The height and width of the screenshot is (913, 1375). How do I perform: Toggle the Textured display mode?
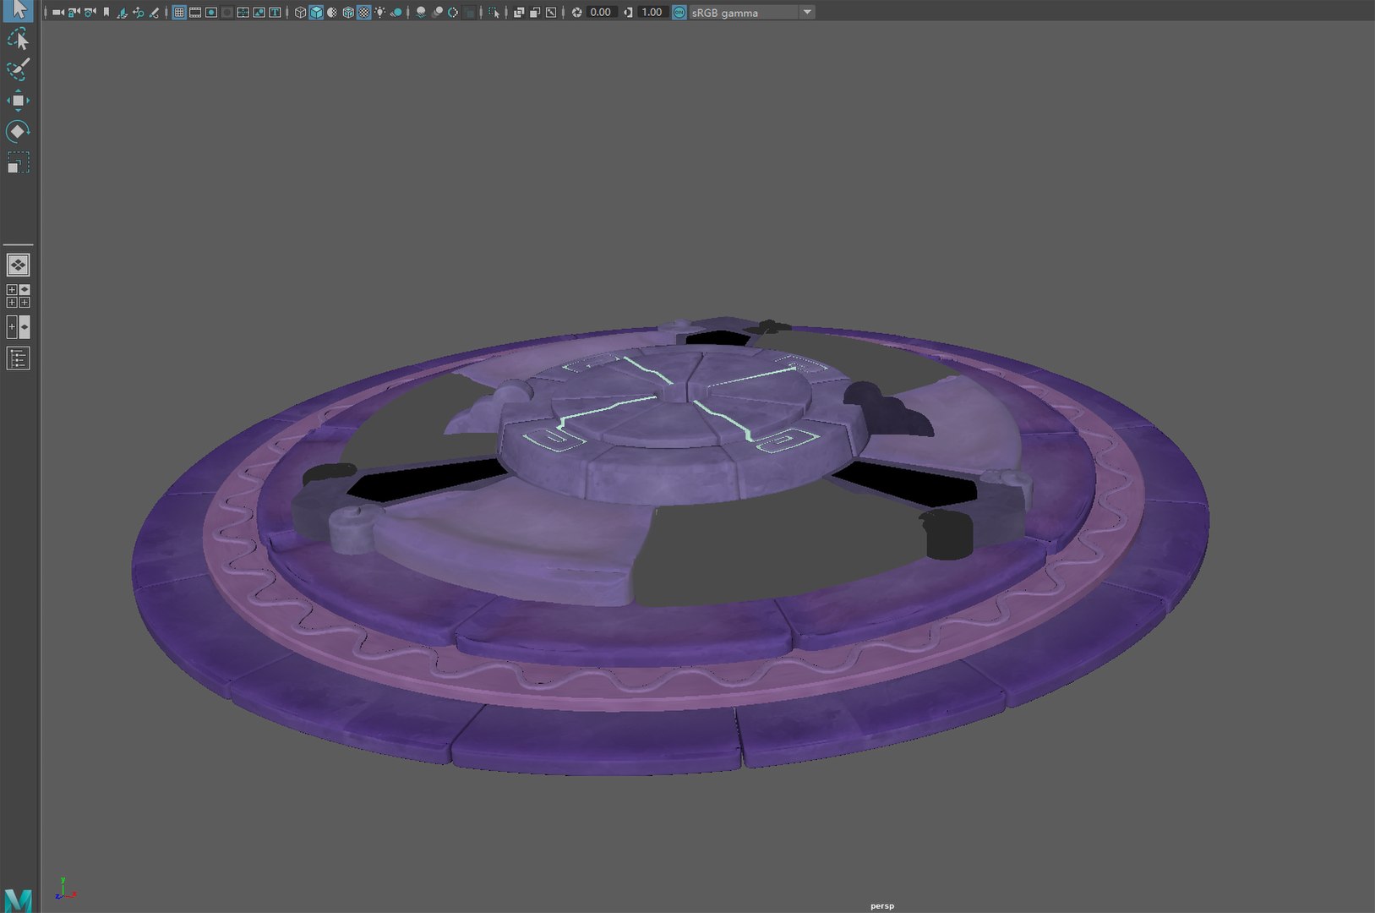(364, 12)
